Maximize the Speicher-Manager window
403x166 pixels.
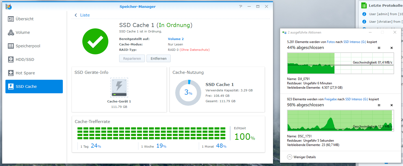[x=258, y=6]
